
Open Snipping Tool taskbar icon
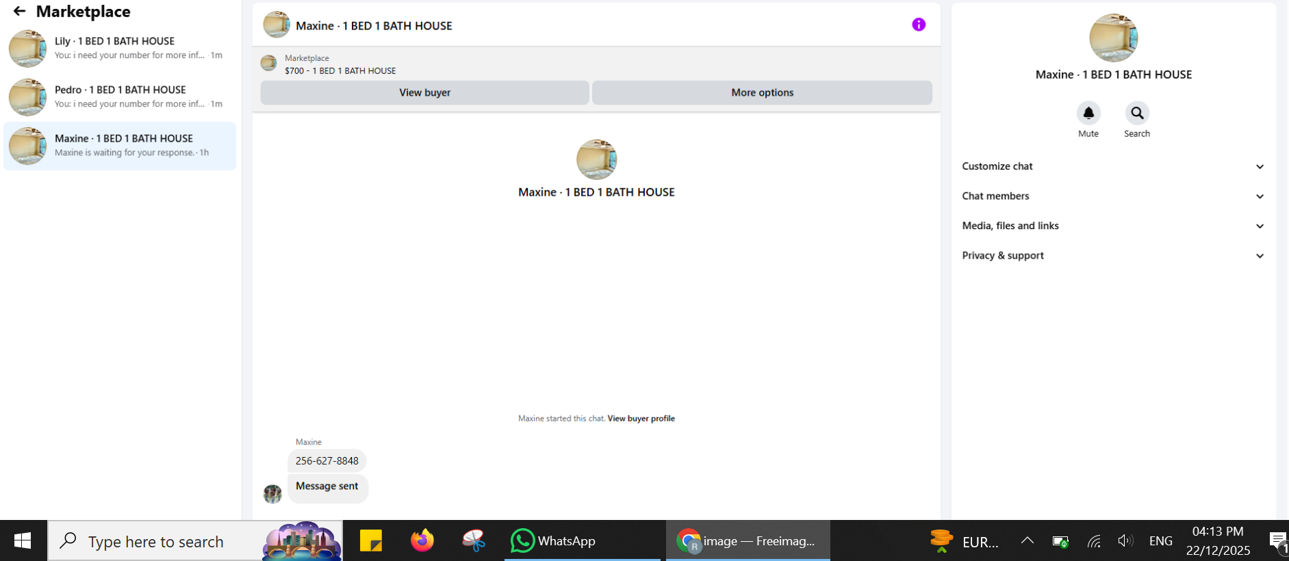click(474, 541)
